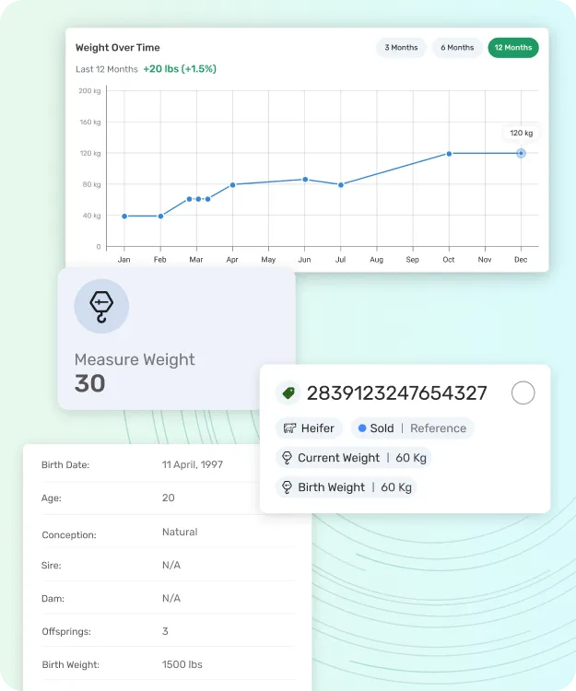The width and height of the screenshot is (576, 691).
Task: Click the 120 kg tooltip label
Action: 522,134
